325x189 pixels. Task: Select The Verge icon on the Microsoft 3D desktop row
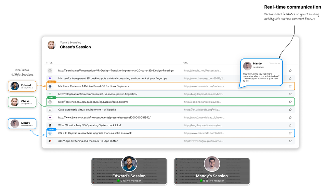pos(50,78)
